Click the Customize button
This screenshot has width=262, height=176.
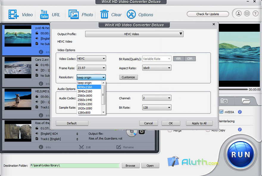(128, 77)
